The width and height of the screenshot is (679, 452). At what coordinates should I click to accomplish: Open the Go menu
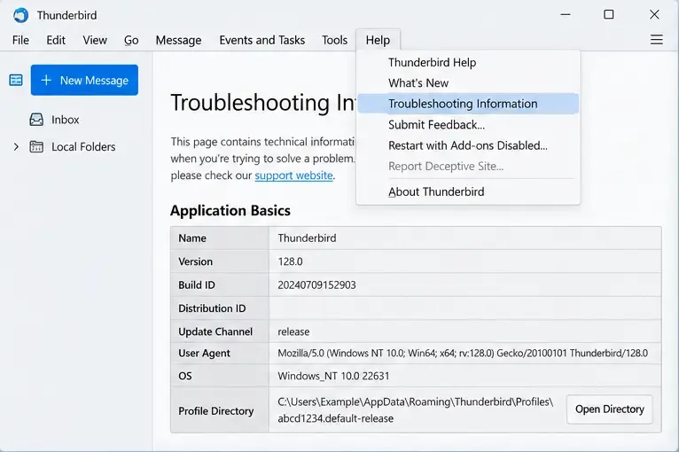click(x=131, y=40)
